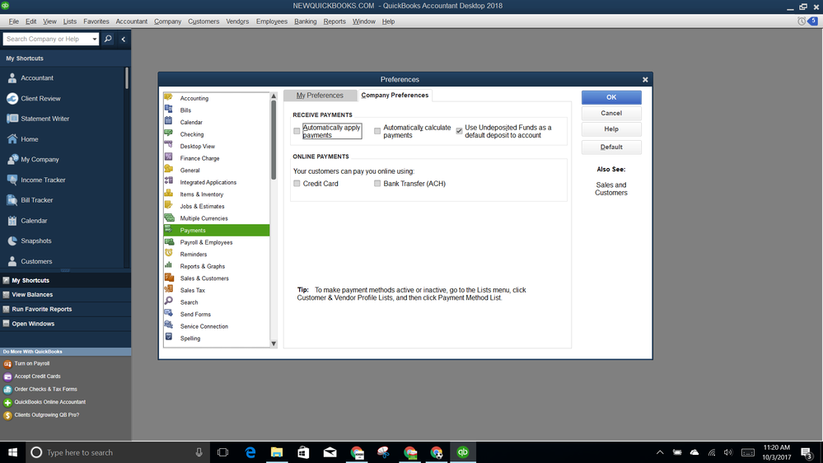Click QuickBooks icon in taskbar
Screen dimensions: 823x463
pyautogui.click(x=462, y=452)
